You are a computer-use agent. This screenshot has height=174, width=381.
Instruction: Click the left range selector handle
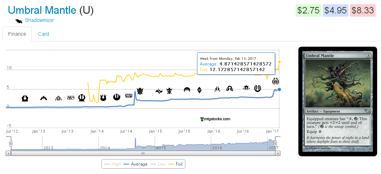pyautogui.click(x=11, y=144)
